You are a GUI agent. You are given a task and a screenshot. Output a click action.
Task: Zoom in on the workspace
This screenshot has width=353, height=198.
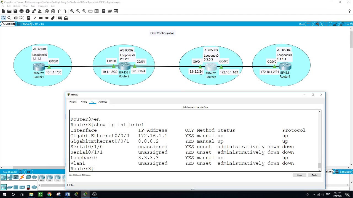(x=72, y=11)
